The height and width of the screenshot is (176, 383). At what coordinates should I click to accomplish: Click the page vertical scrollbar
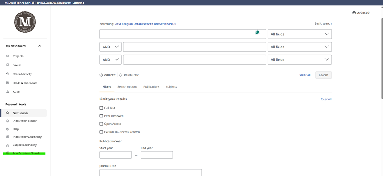tap(381, 58)
